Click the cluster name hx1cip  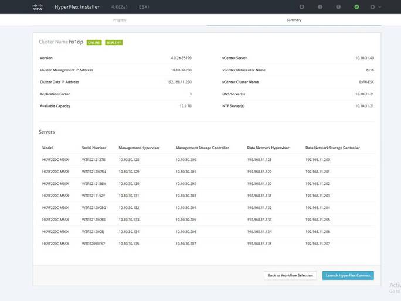(x=76, y=42)
